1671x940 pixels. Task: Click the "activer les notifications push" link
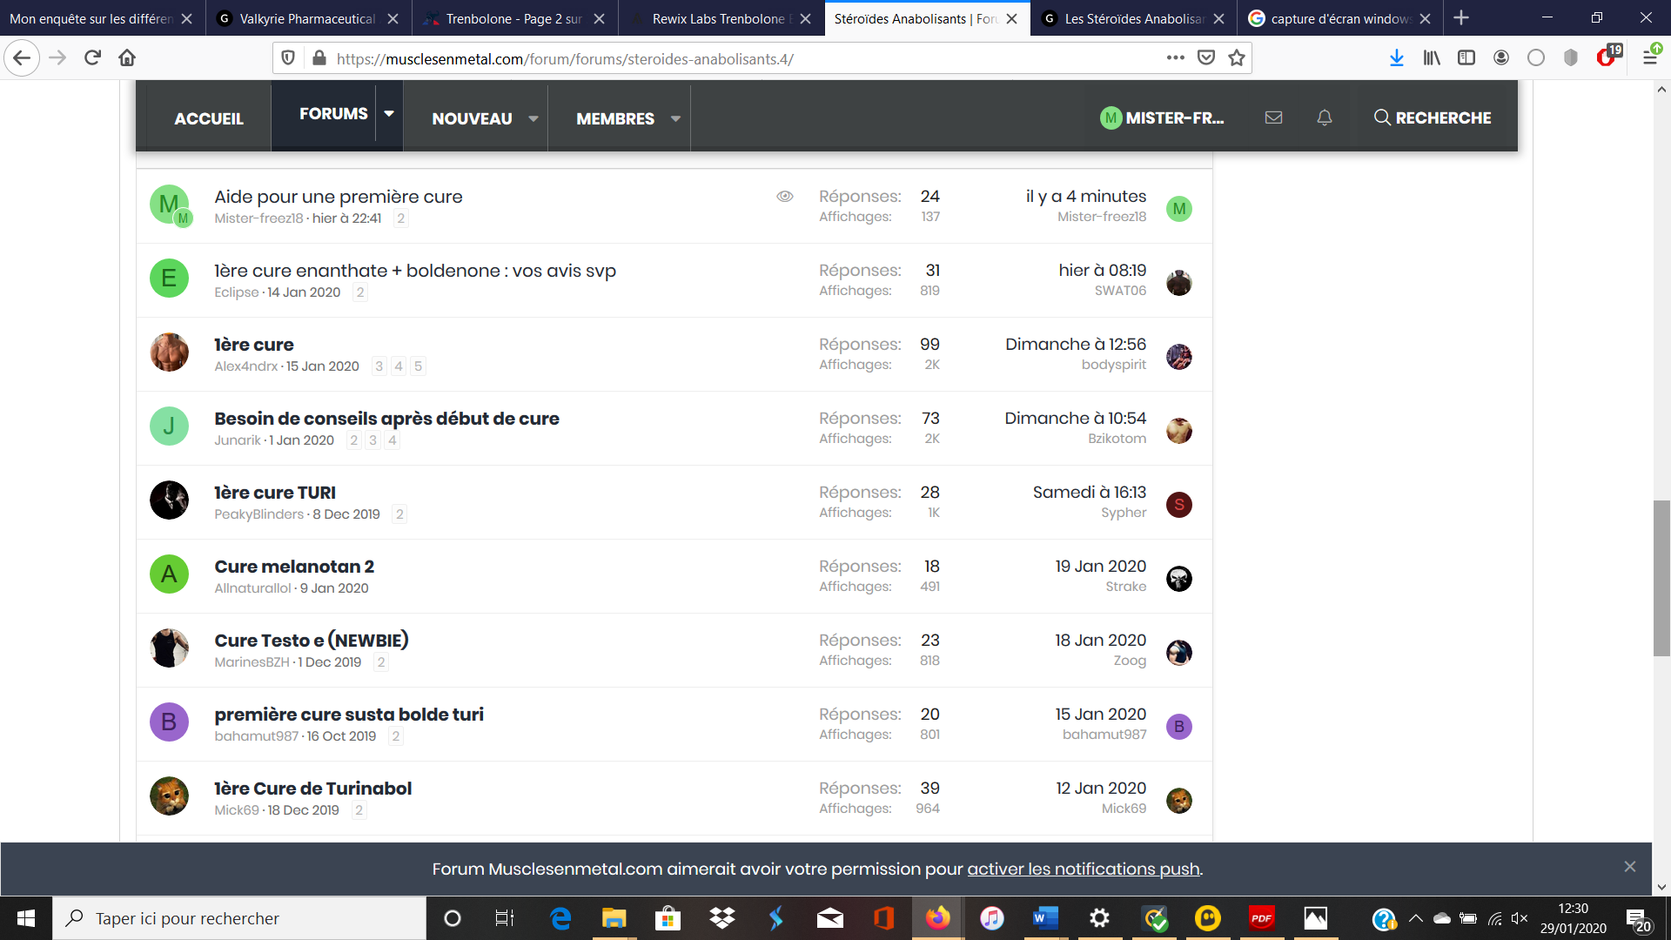[1083, 869]
